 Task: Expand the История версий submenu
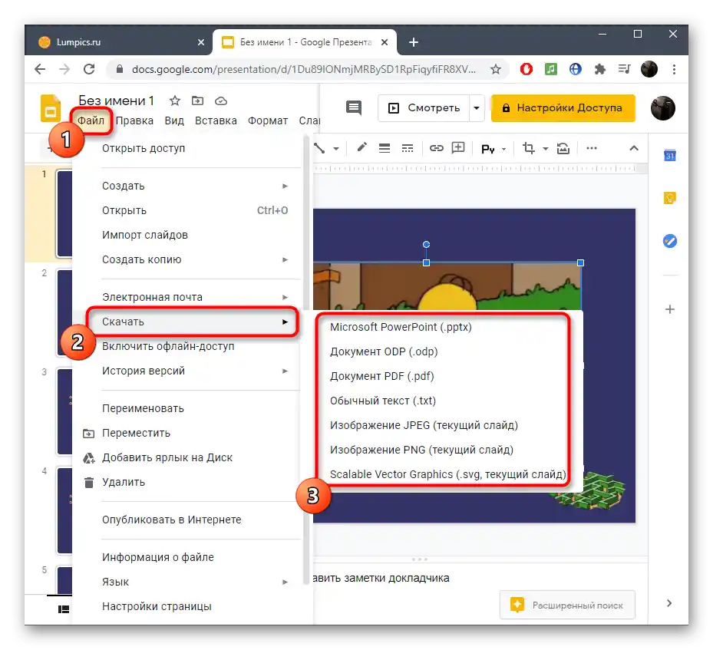(x=285, y=371)
